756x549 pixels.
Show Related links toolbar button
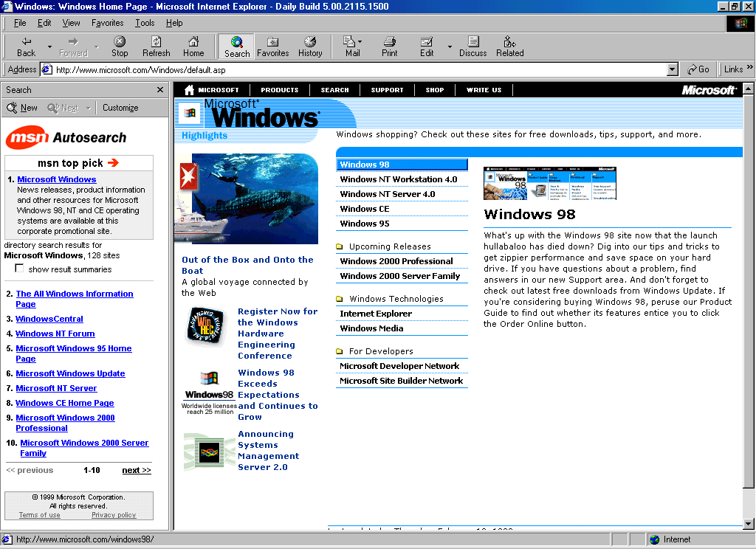click(509, 46)
